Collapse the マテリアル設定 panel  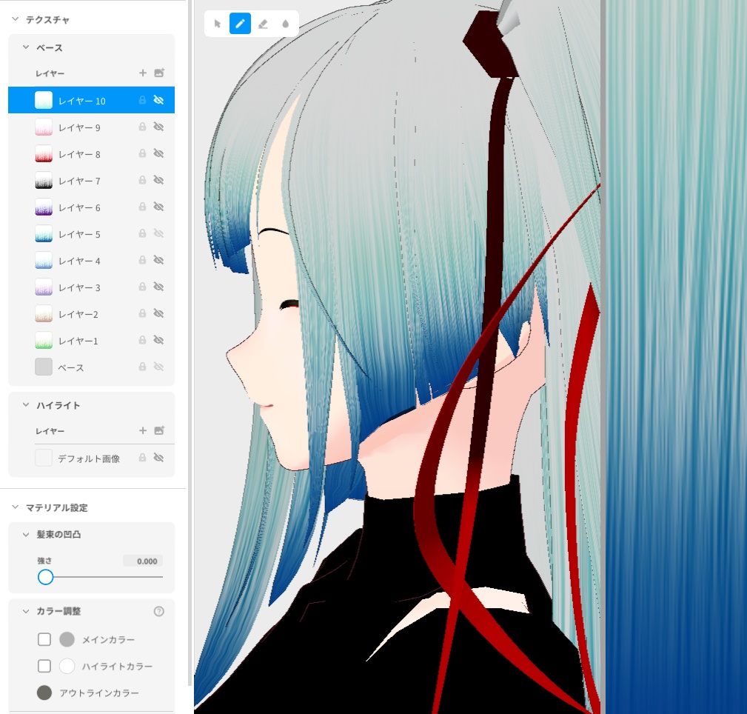(x=15, y=507)
